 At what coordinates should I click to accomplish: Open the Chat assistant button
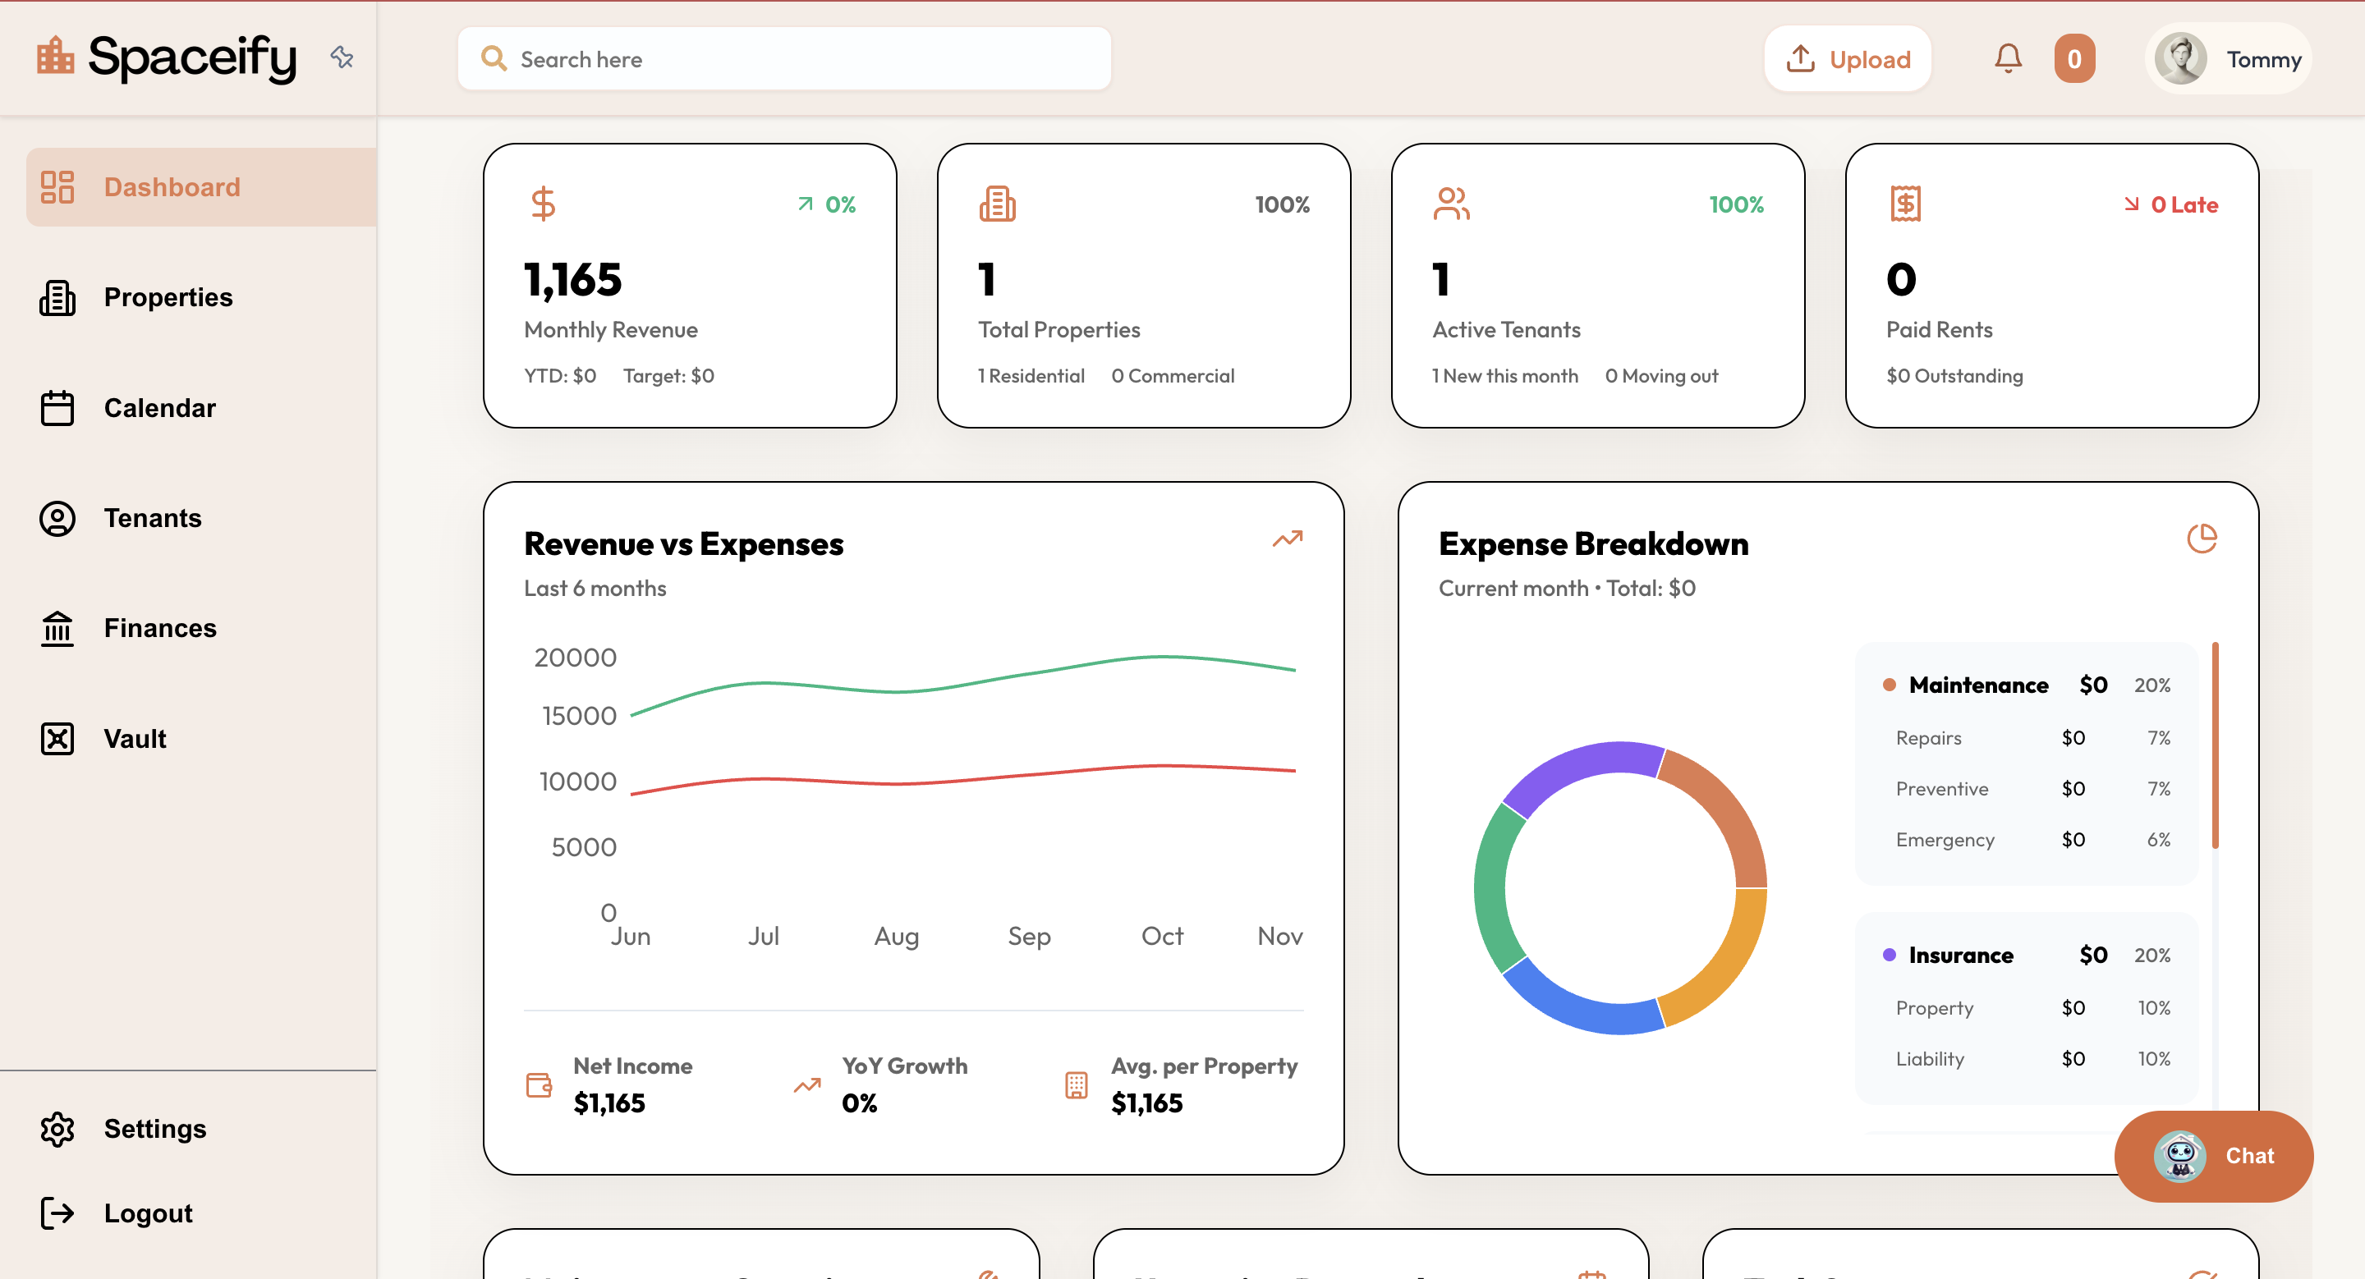coord(2214,1156)
